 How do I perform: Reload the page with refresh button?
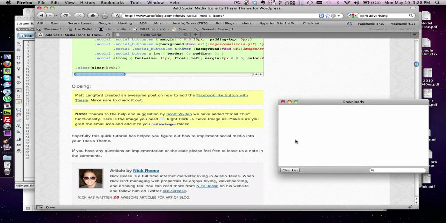pos(65,15)
